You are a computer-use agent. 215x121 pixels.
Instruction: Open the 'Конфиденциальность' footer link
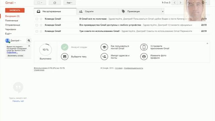pos(134,68)
